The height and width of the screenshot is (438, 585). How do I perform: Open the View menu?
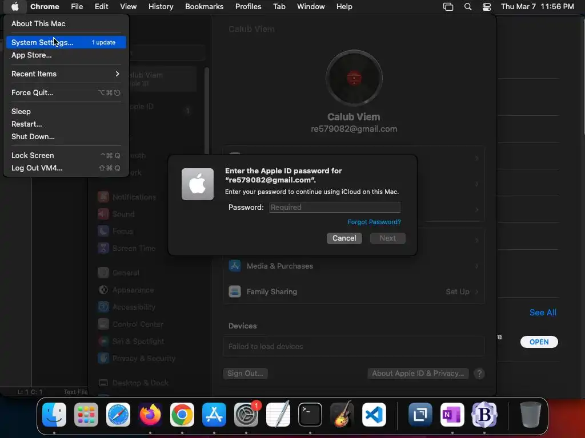pyautogui.click(x=128, y=6)
